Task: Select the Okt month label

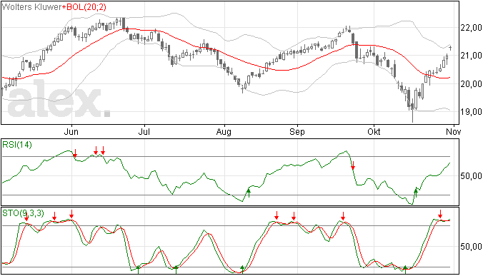Action: coord(374,131)
